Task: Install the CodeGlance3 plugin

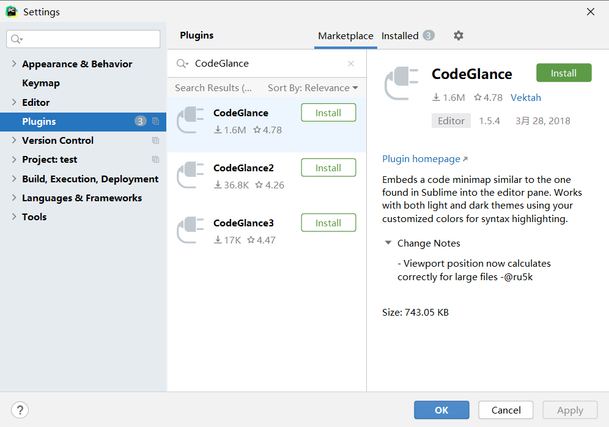Action: [x=328, y=223]
